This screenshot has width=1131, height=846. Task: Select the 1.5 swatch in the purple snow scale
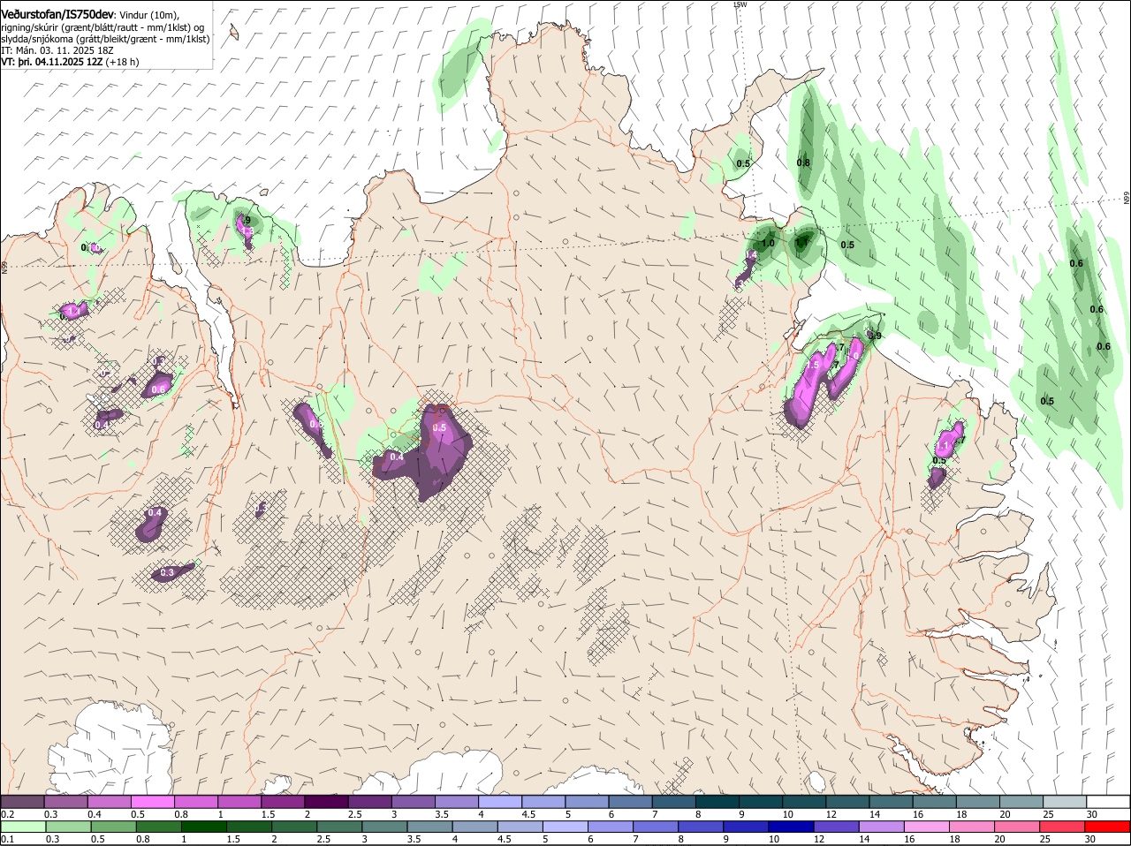click(x=283, y=801)
